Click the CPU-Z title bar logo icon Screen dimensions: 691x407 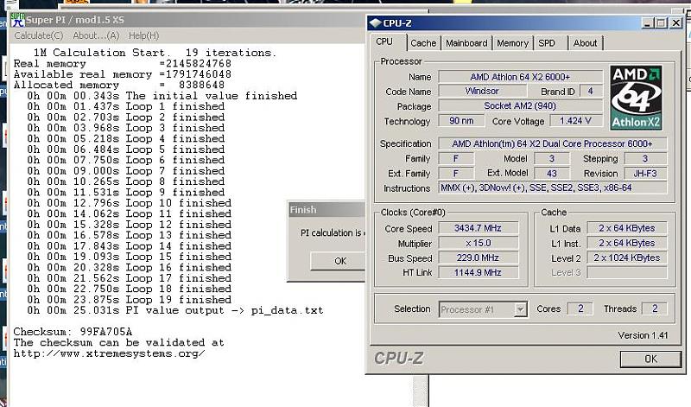click(x=376, y=23)
